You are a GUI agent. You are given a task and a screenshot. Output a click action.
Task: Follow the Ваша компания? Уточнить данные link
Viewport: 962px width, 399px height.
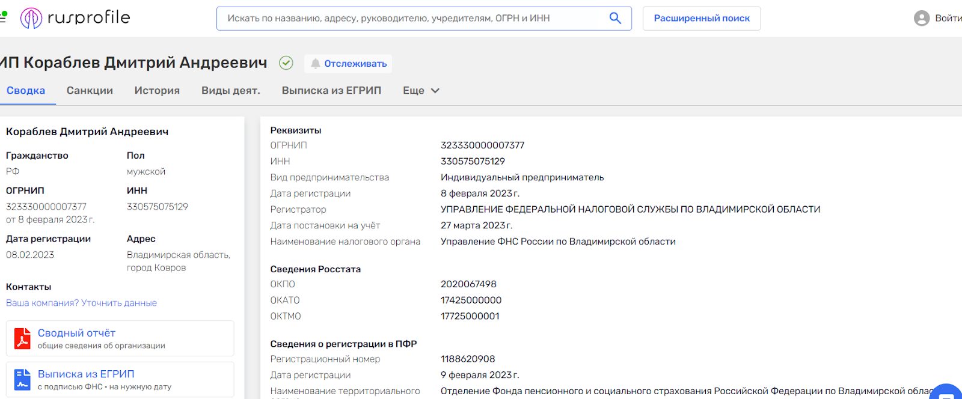pyautogui.click(x=81, y=303)
